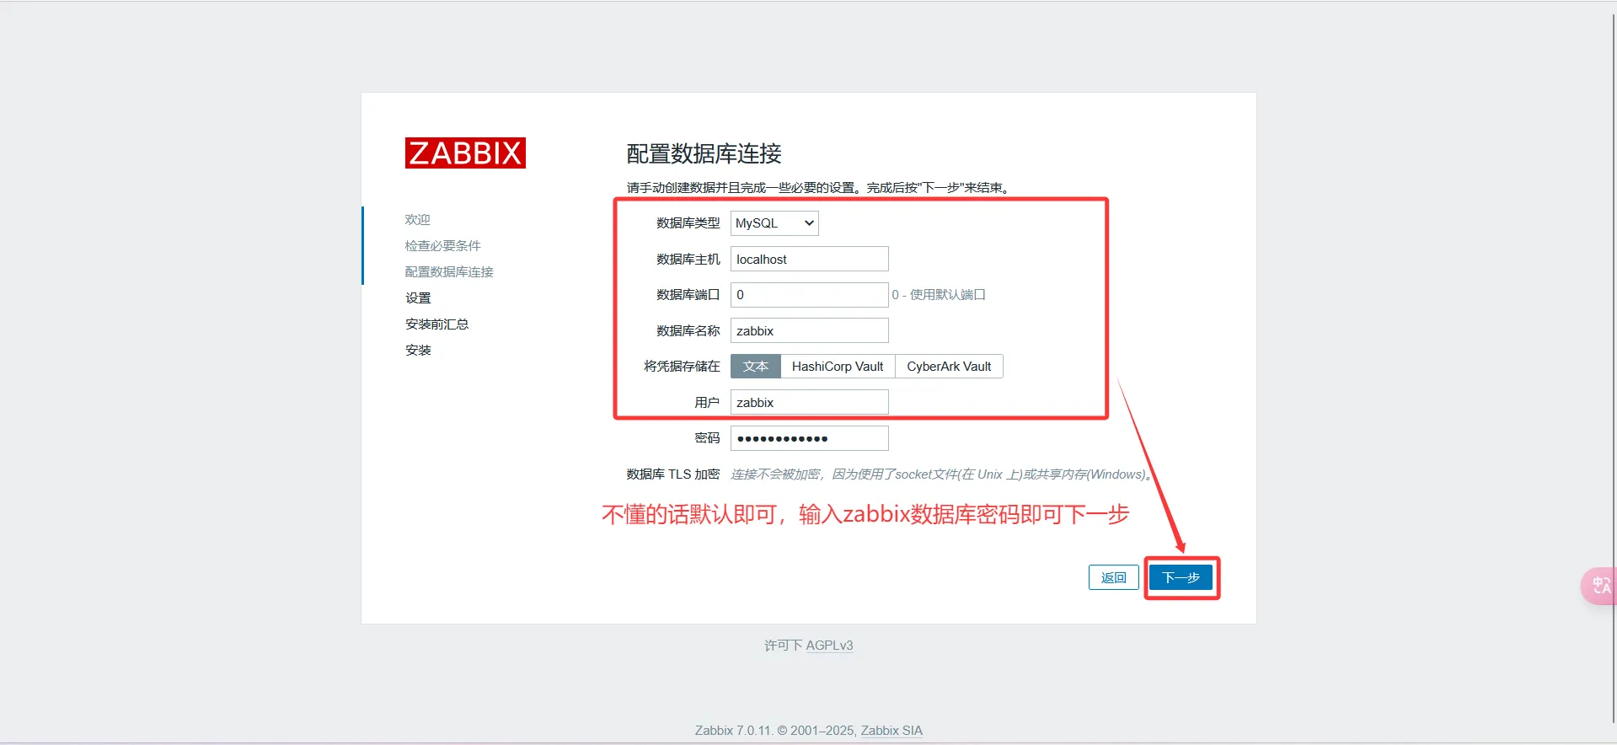Open the floating translate icon at right edge

click(x=1600, y=586)
